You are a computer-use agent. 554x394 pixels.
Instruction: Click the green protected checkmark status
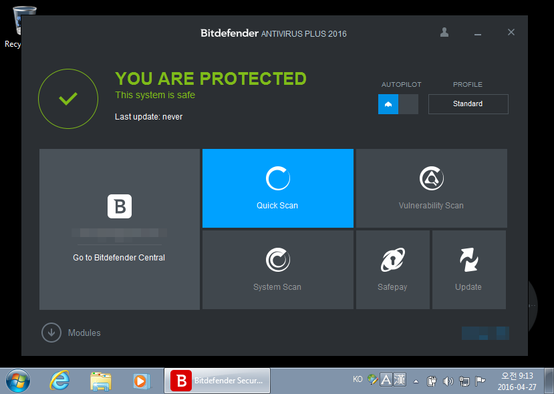68,99
